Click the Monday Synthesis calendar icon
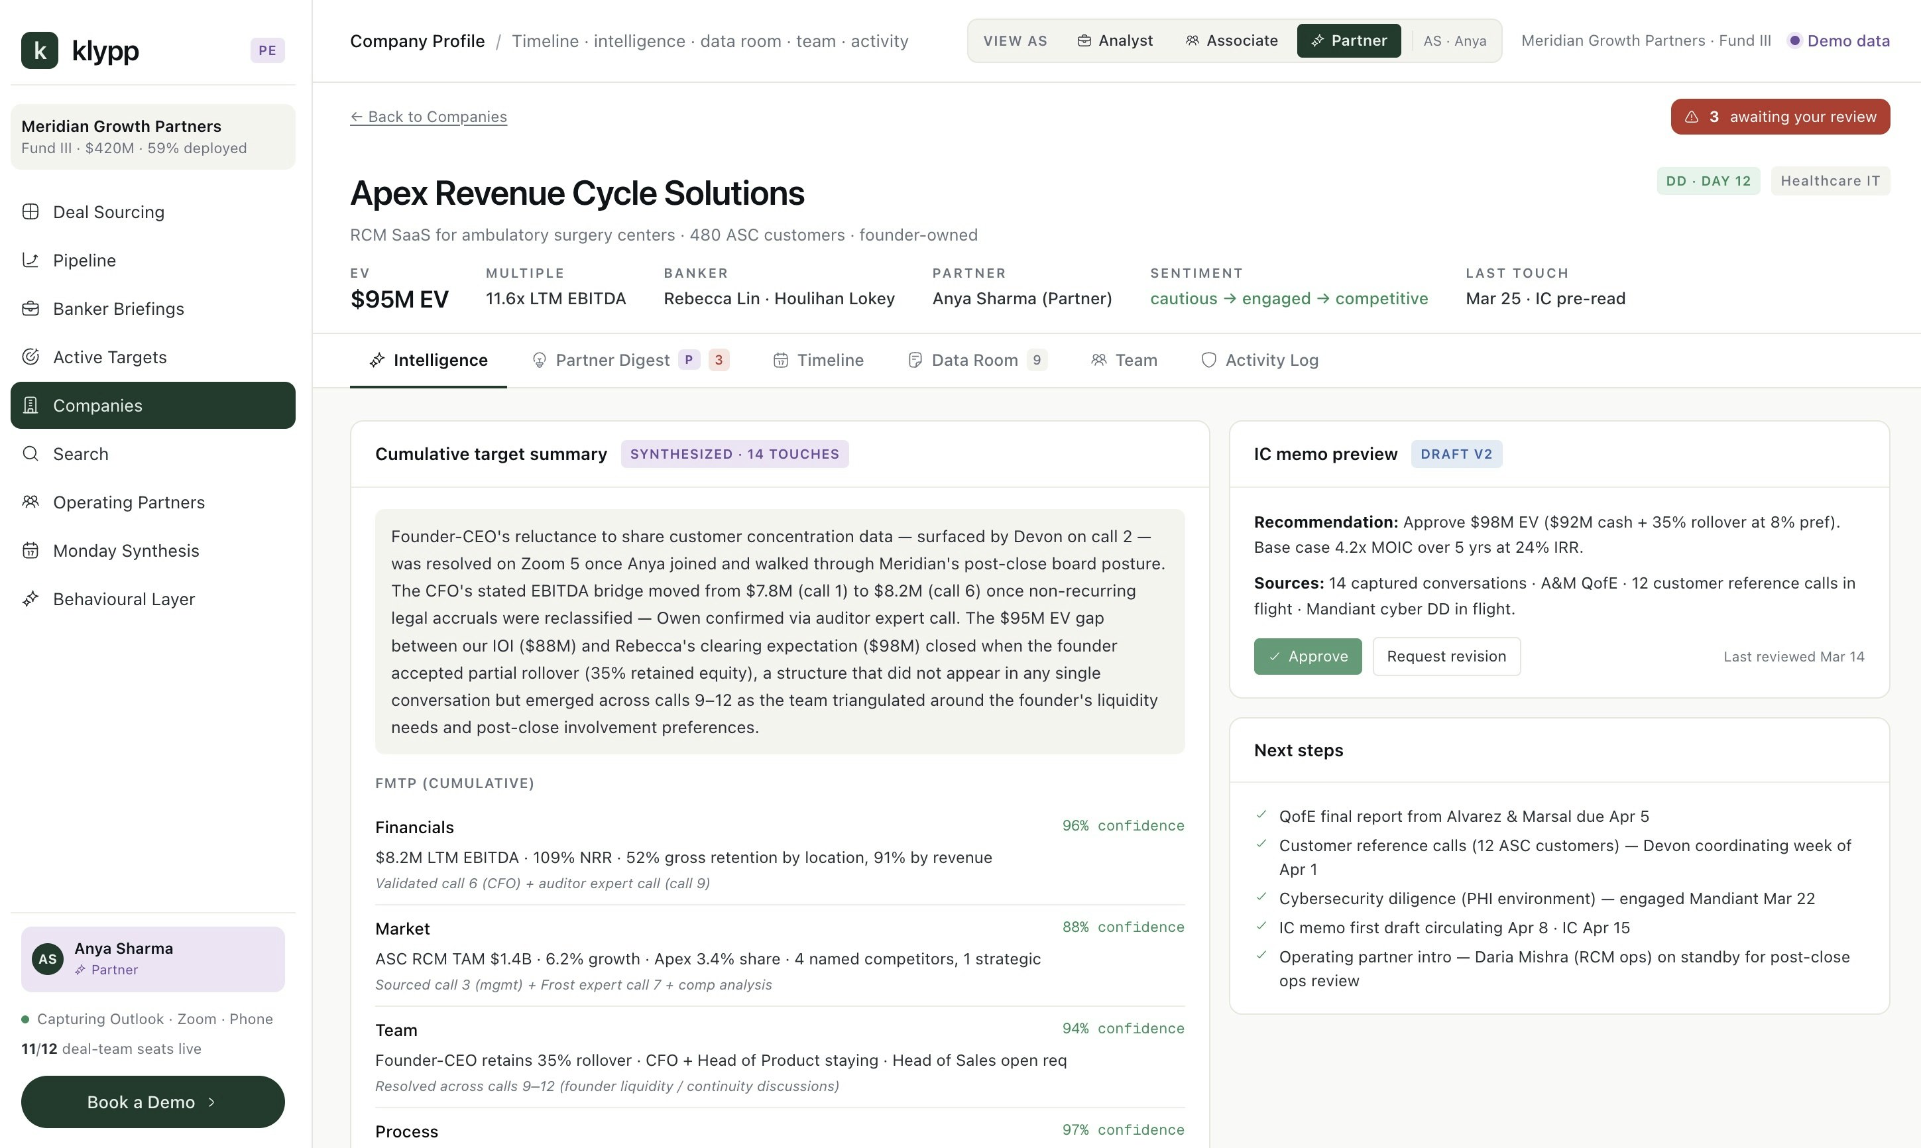The height and width of the screenshot is (1148, 1921). click(31, 550)
